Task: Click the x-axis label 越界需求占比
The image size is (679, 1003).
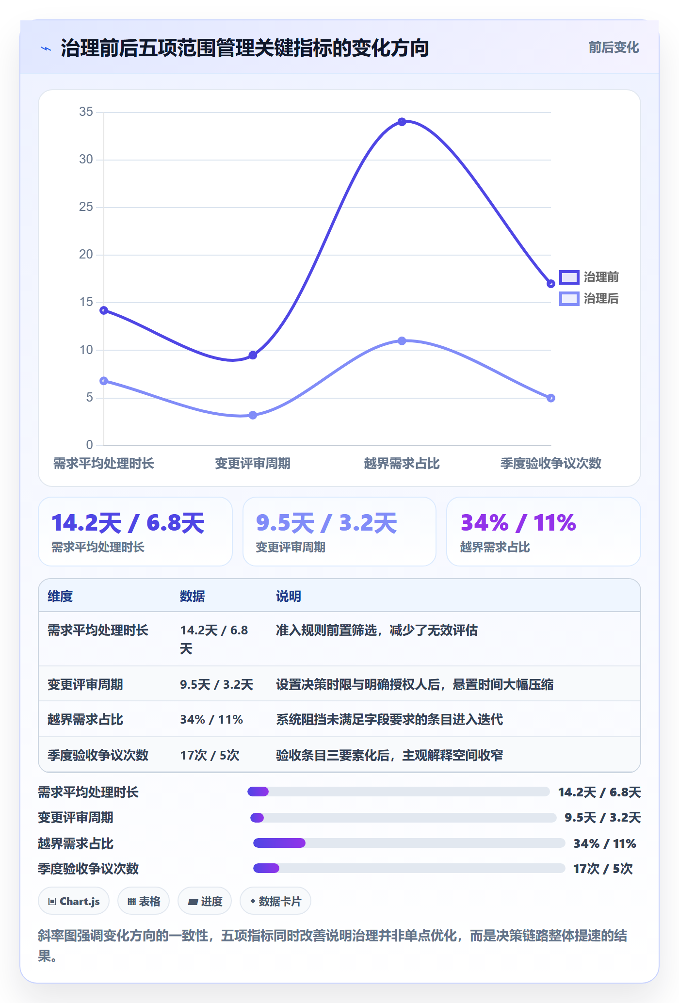Action: click(x=402, y=463)
